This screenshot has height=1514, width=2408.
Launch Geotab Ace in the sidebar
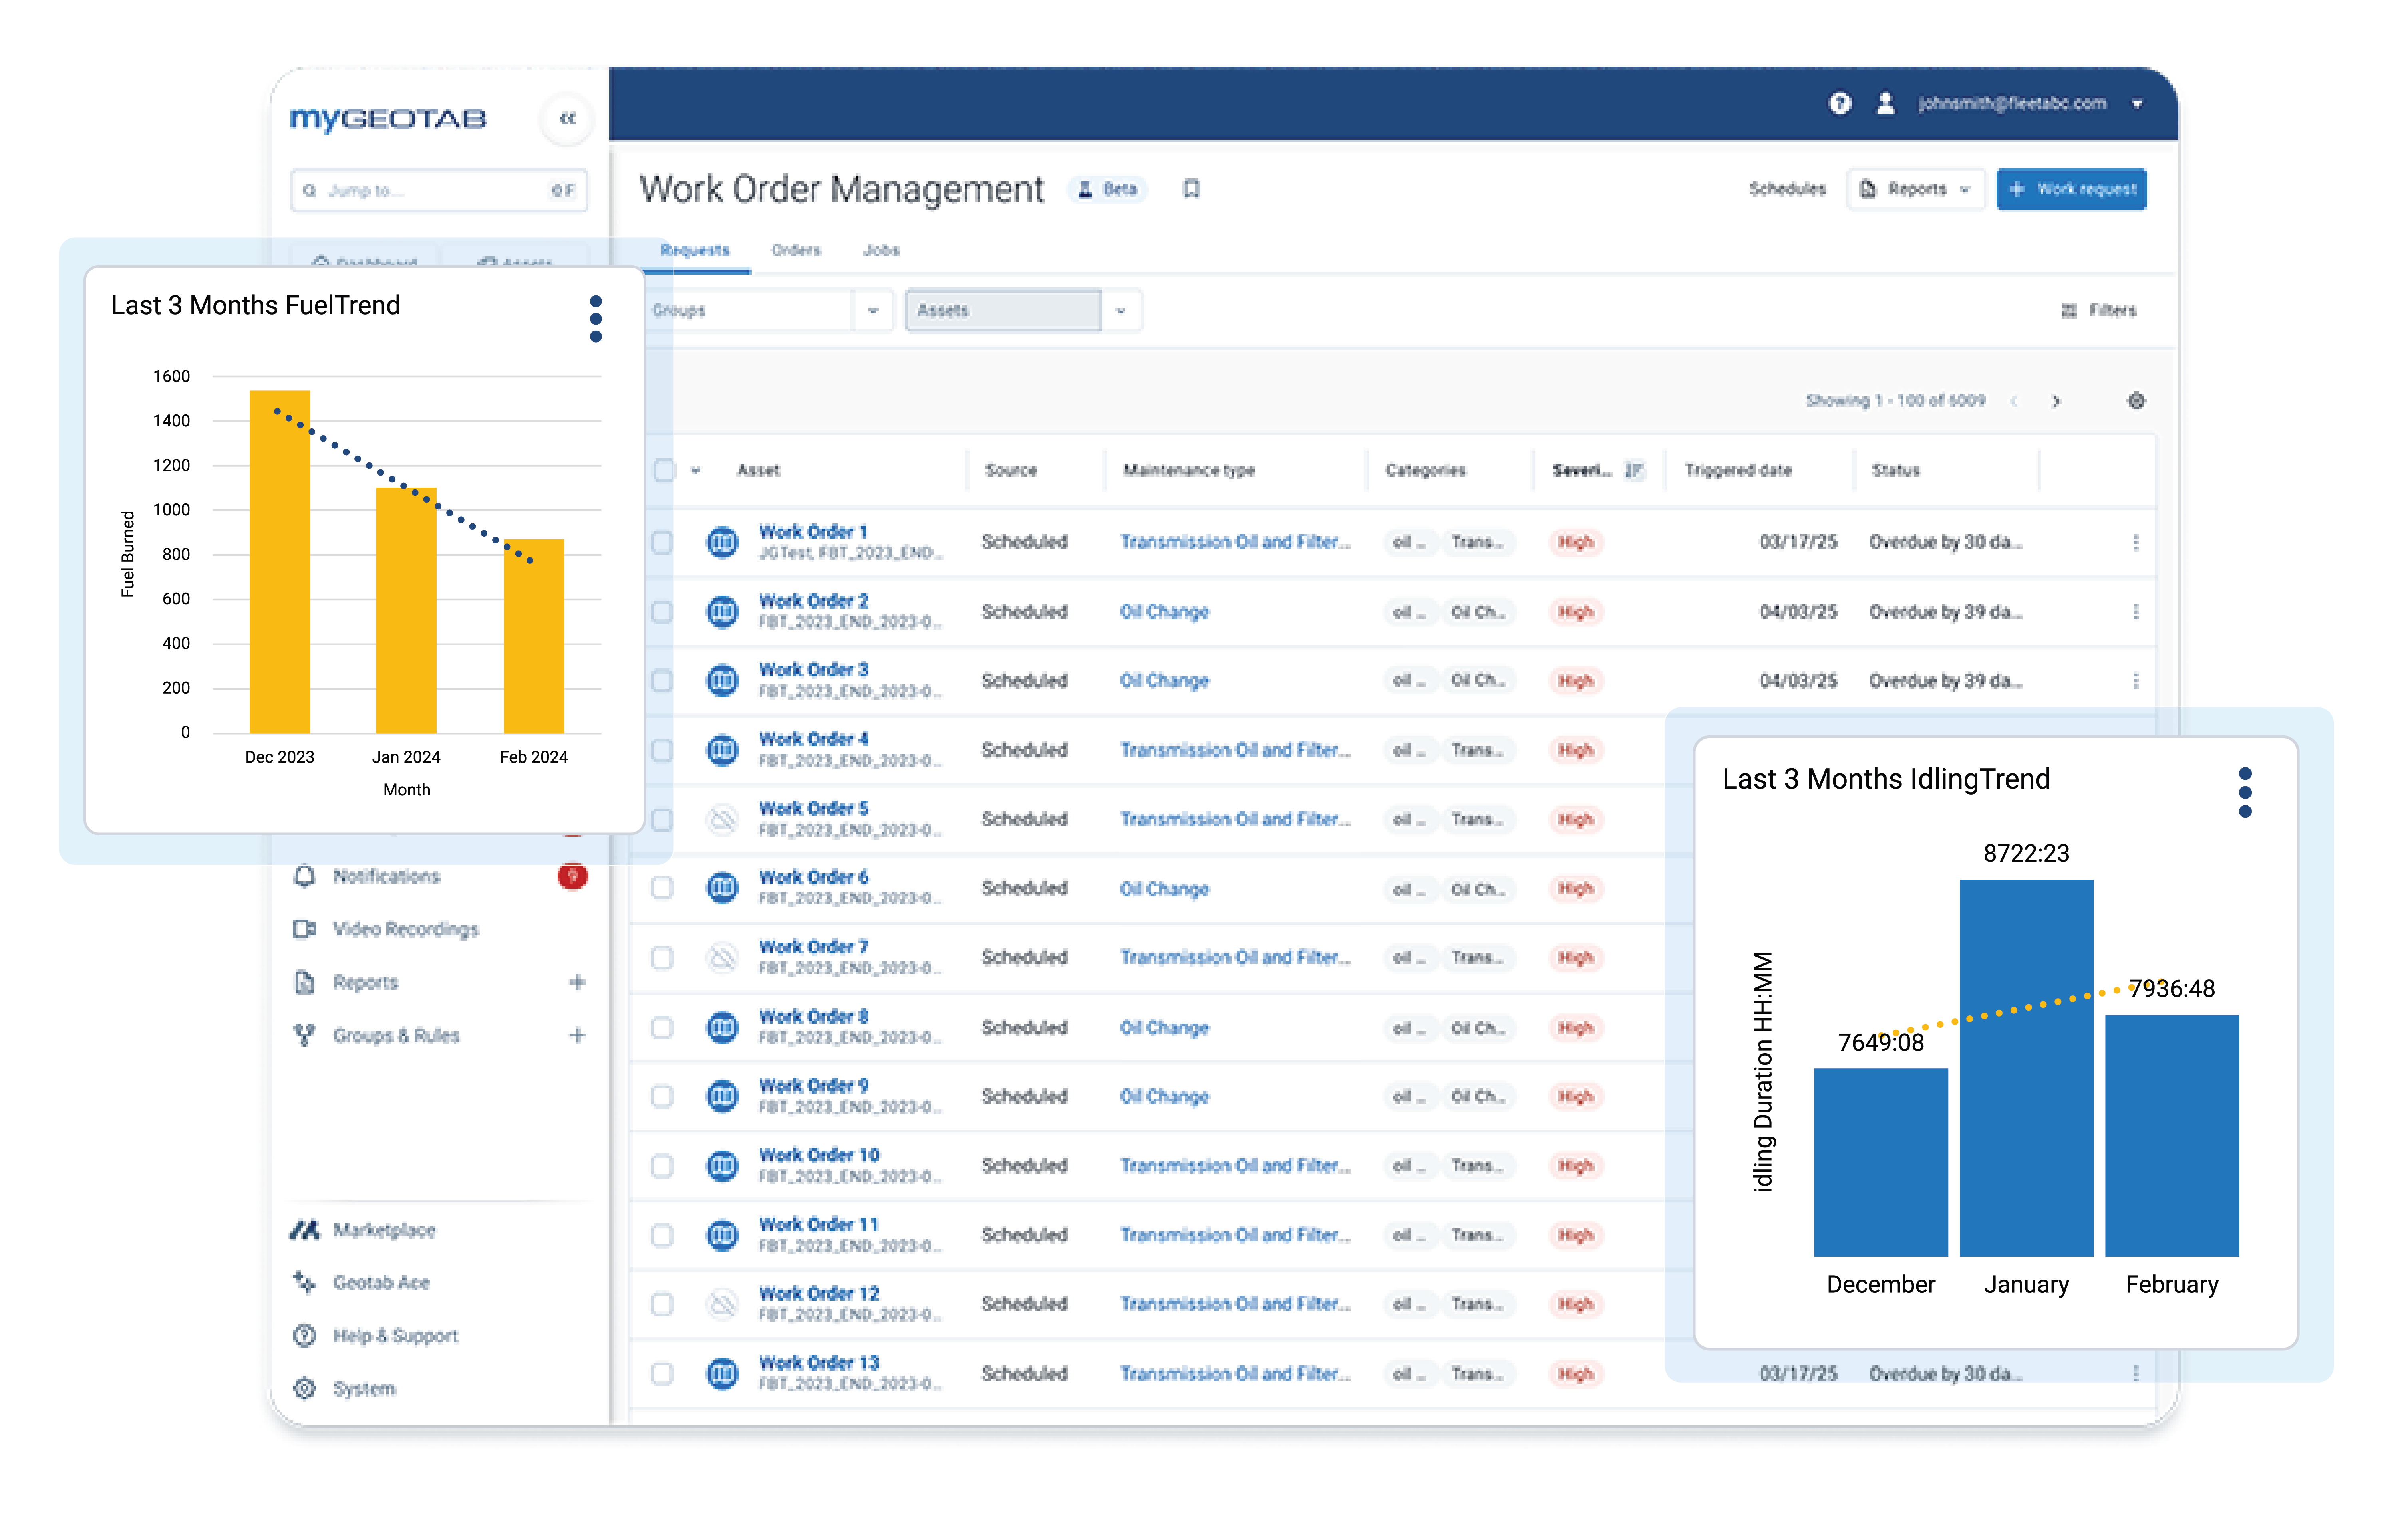381,1282
